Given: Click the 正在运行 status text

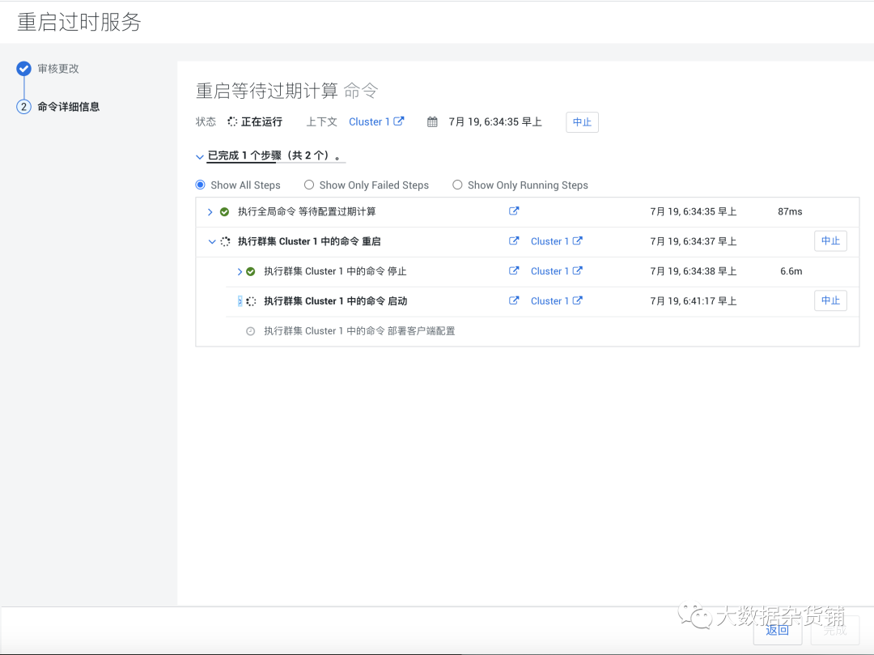Looking at the screenshot, I should (x=261, y=121).
